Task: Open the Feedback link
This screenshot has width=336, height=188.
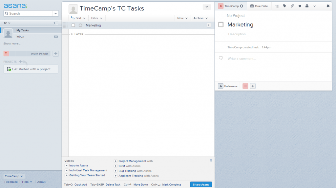Action: click(11, 182)
